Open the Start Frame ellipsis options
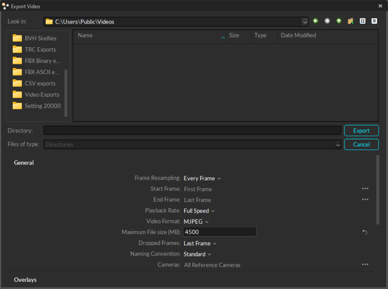Image resolution: width=388 pixels, height=289 pixels. [x=365, y=189]
